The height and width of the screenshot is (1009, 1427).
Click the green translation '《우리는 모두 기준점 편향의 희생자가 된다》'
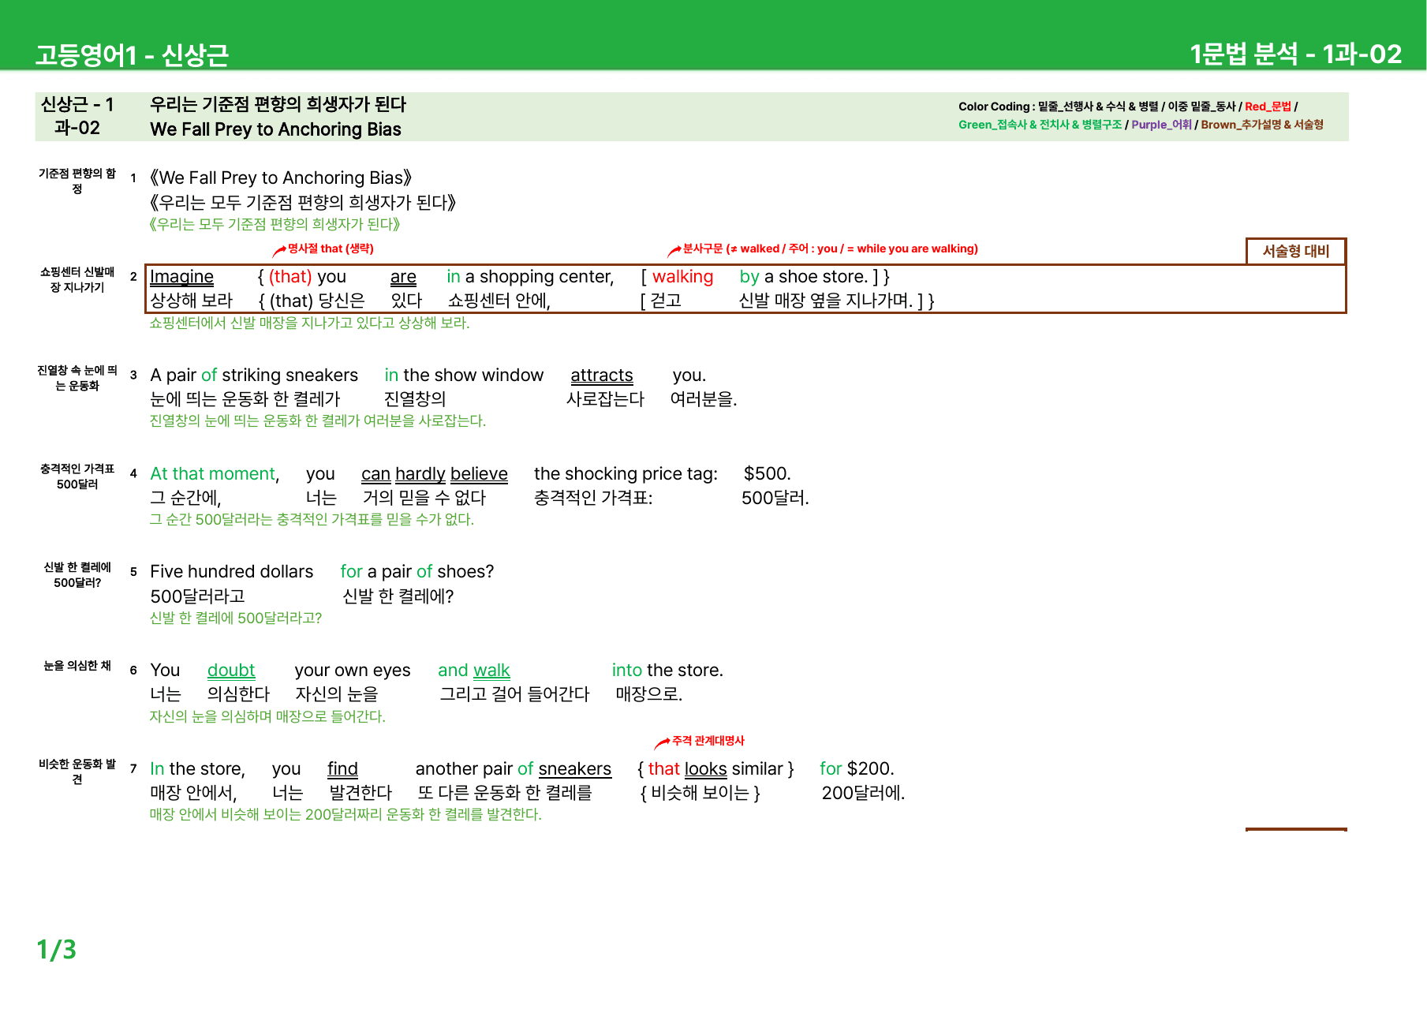point(275,224)
